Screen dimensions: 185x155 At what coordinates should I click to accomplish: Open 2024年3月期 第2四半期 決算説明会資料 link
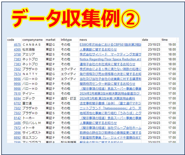[x=107, y=98]
